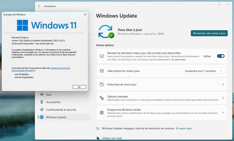The image size is (234, 141).
Task: Expand Programme Windows Insider chevron
Action: tap(223, 113)
